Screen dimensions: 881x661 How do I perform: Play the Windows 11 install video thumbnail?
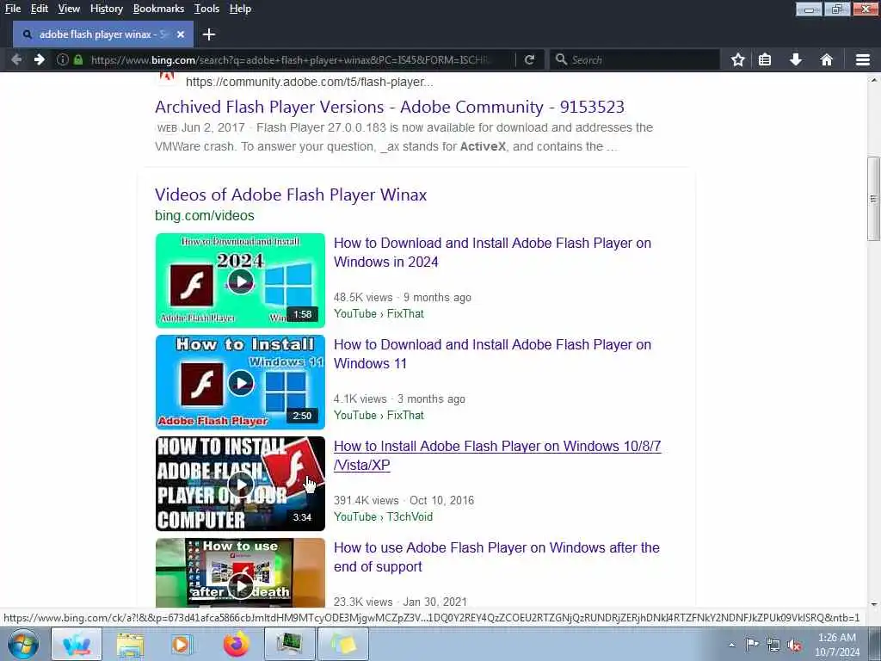coord(241,382)
